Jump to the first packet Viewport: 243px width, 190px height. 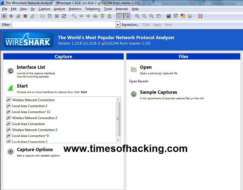(102, 16)
